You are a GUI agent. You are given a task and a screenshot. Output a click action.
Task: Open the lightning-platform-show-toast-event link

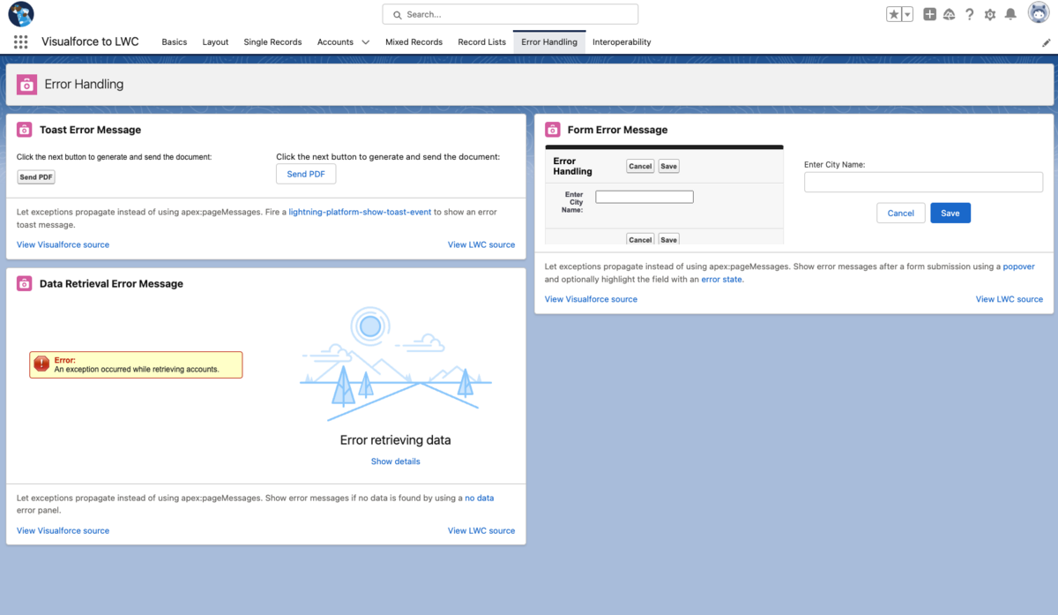pos(360,212)
